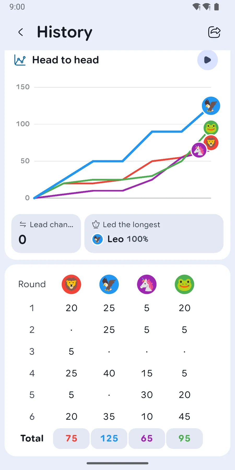Image resolution: width=235 pixels, height=470 pixels.
Task: Tap the frog avatar in the table header
Action: pos(184,284)
